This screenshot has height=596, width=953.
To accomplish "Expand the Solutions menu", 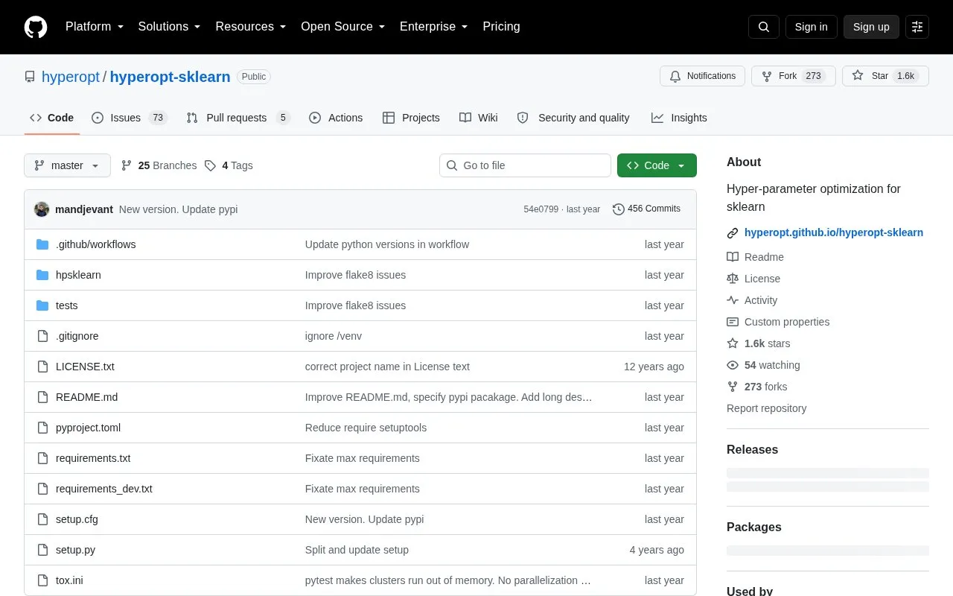I will (x=170, y=27).
